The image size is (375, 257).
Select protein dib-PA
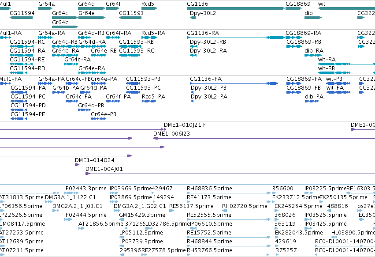click(312, 101)
